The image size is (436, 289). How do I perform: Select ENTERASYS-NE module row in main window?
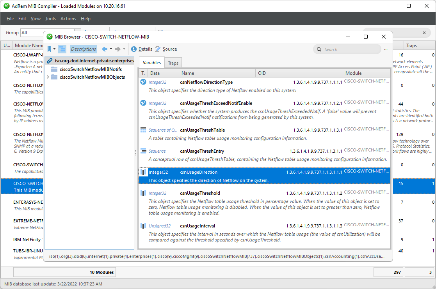click(28, 202)
